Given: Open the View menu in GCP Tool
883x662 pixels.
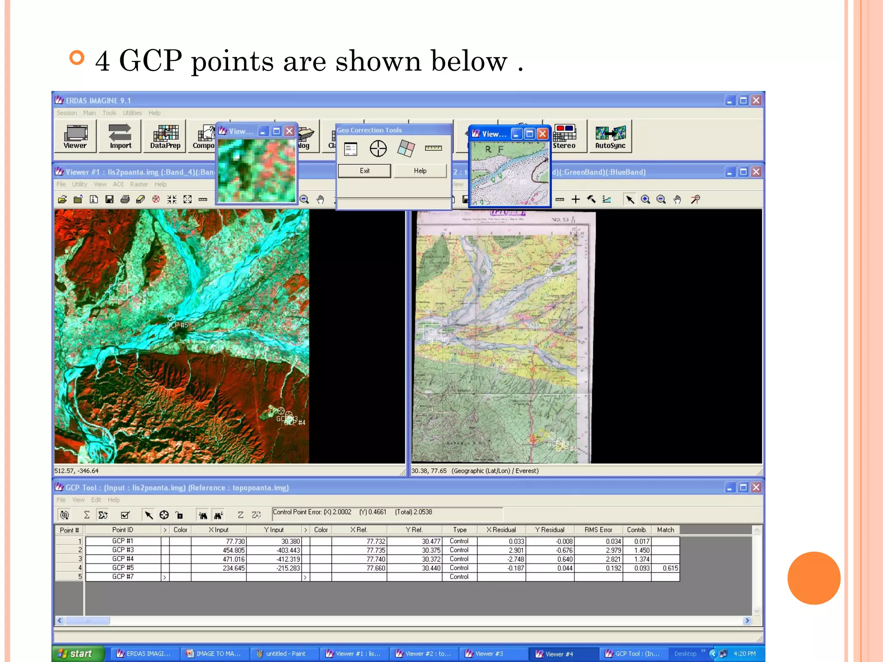Looking at the screenshot, I should pyautogui.click(x=78, y=500).
